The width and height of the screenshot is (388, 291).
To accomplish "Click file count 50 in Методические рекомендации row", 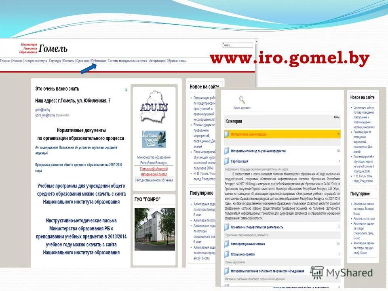I will (x=338, y=134).
